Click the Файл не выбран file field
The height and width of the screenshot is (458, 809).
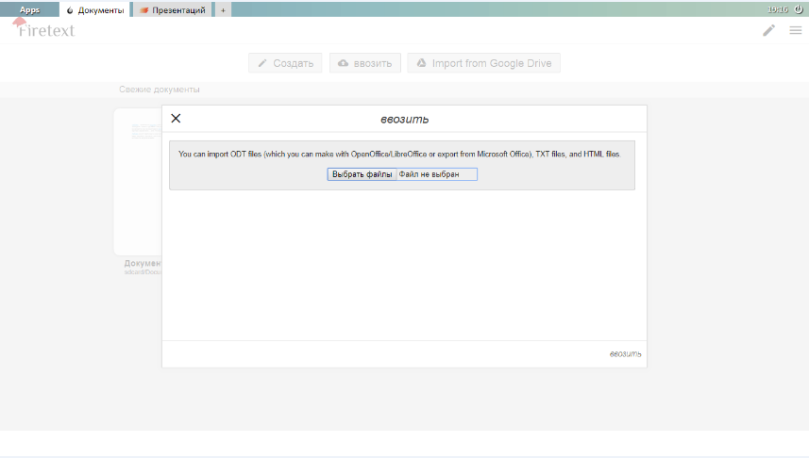pyautogui.click(x=436, y=174)
